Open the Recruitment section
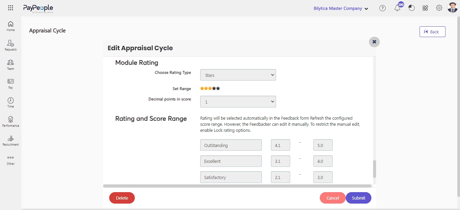460x210 pixels. (x=10, y=140)
